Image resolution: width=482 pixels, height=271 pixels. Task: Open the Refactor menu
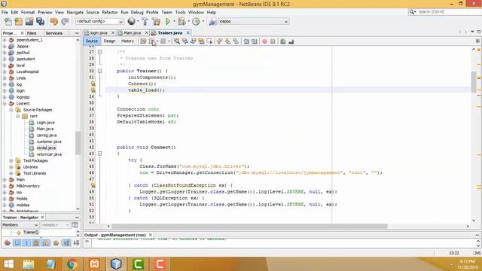point(110,12)
